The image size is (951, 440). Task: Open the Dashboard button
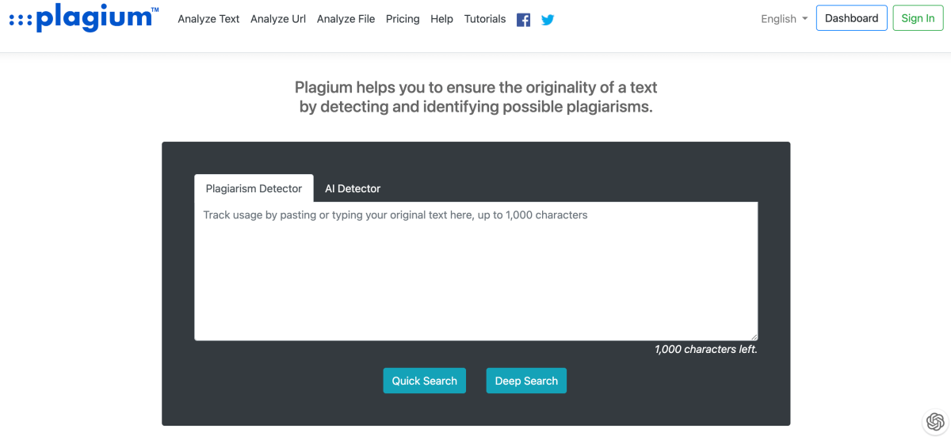851,18
